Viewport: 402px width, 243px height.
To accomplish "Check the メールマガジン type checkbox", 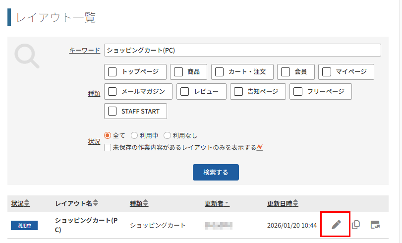I will pos(113,91).
